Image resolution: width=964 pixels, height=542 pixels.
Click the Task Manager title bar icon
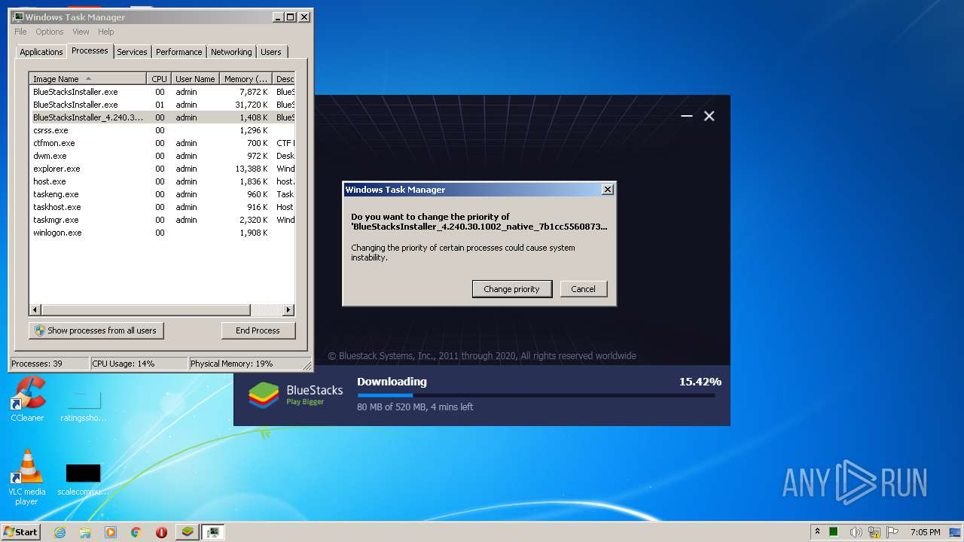click(18, 17)
